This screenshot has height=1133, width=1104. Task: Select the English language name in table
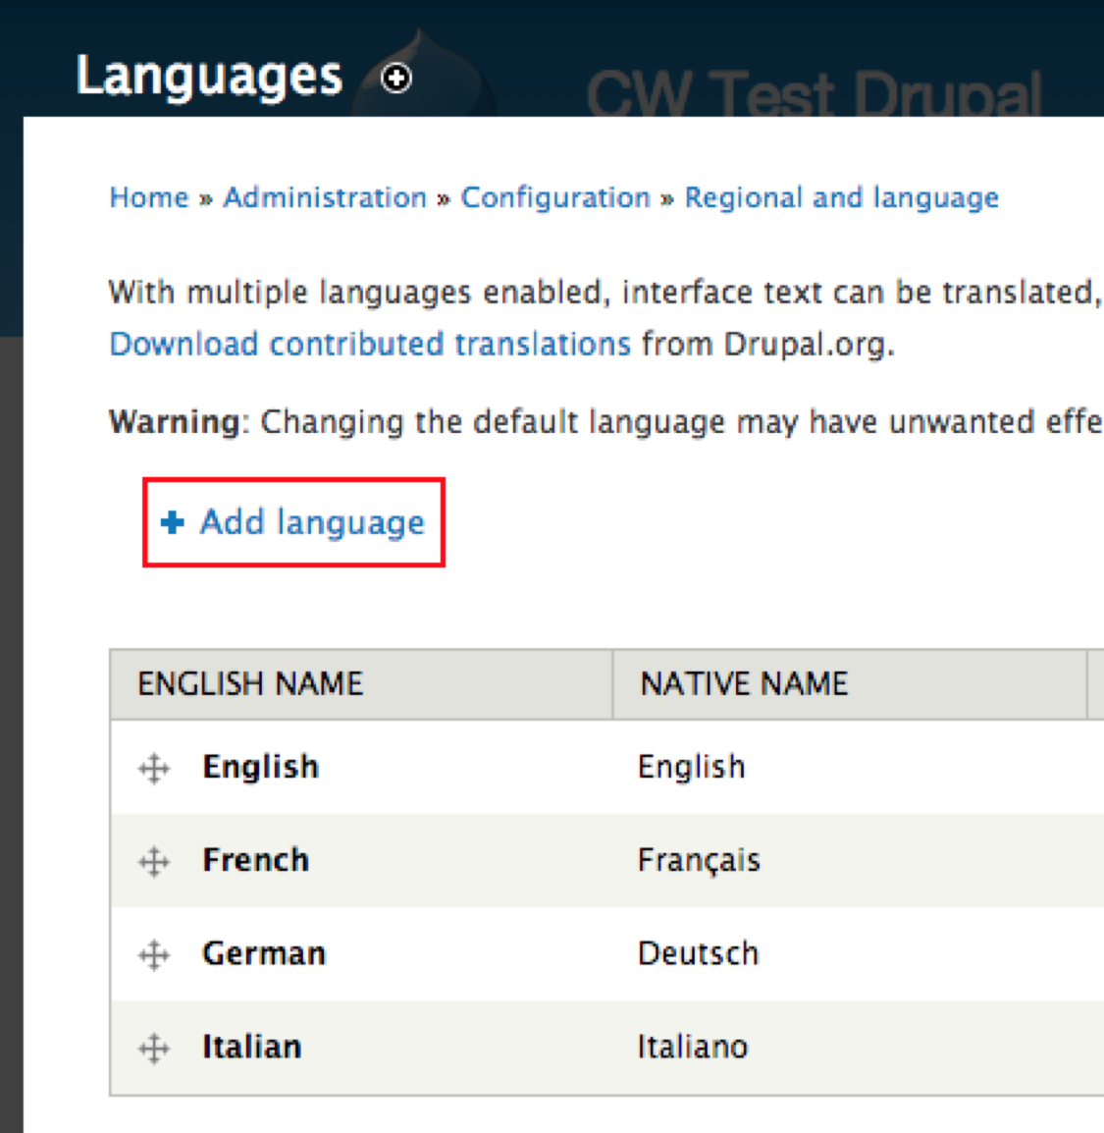pyautogui.click(x=260, y=767)
